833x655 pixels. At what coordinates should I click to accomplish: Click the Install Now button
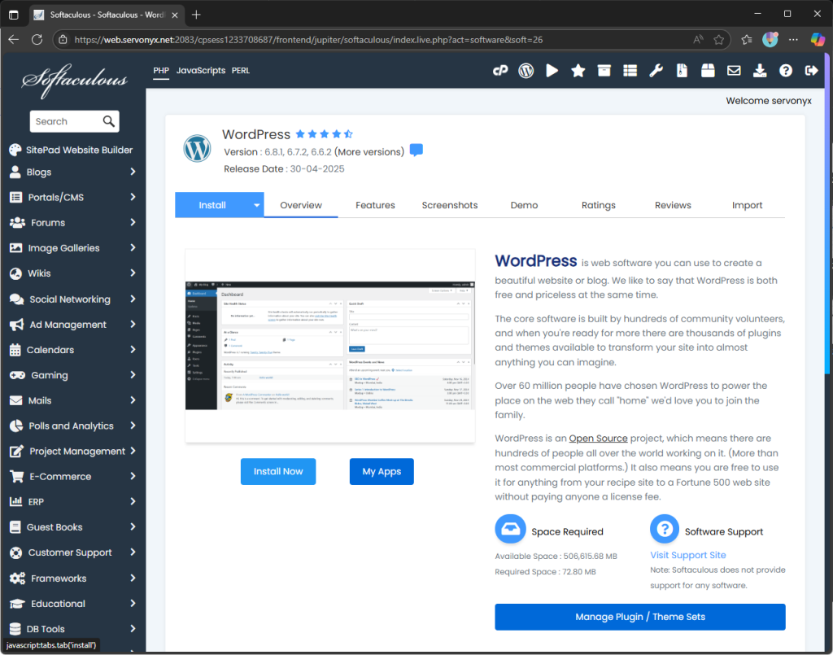click(278, 472)
